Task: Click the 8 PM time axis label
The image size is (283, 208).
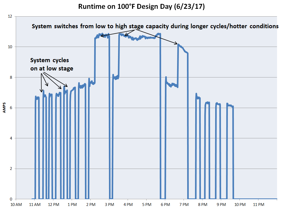Action: (202, 204)
